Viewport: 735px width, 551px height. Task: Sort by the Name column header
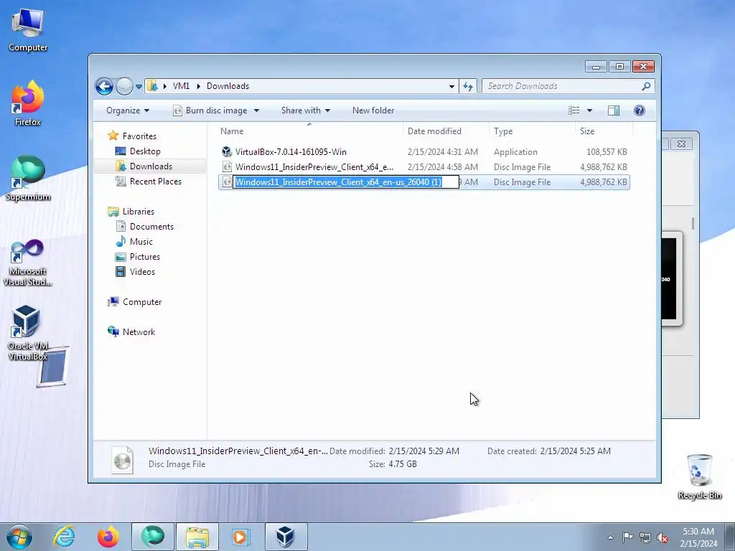[309, 131]
